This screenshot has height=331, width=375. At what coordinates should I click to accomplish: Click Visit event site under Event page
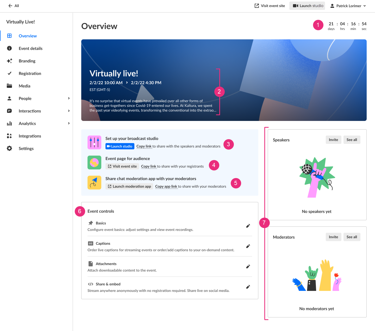(x=122, y=166)
